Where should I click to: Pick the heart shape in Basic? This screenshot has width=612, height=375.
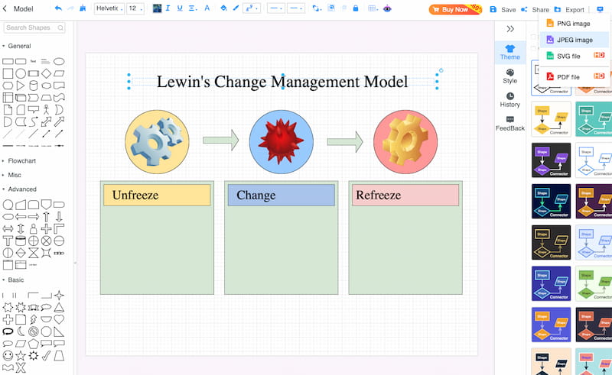59,320
